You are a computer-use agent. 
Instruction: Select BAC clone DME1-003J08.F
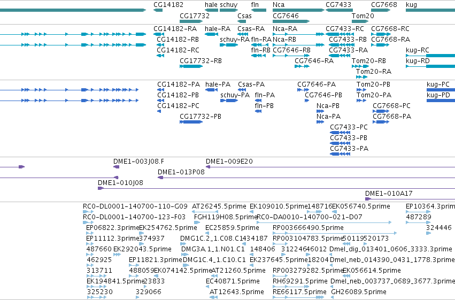[138, 161]
